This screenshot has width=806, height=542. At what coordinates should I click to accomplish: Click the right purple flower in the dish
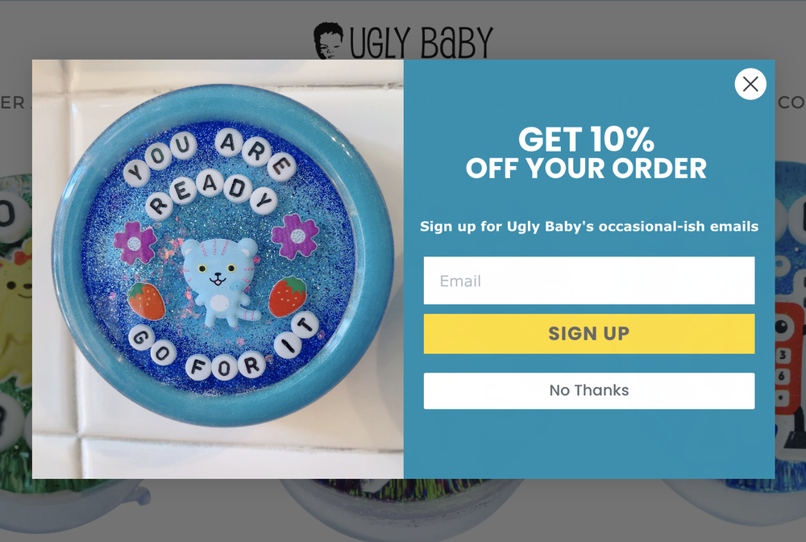295,236
